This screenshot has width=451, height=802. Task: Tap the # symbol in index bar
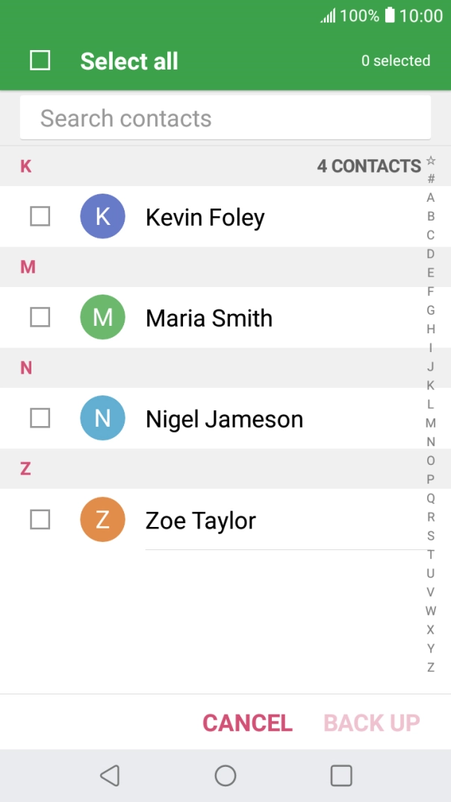click(x=431, y=179)
